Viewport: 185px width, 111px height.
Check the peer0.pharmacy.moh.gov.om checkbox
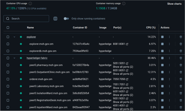[8, 65]
